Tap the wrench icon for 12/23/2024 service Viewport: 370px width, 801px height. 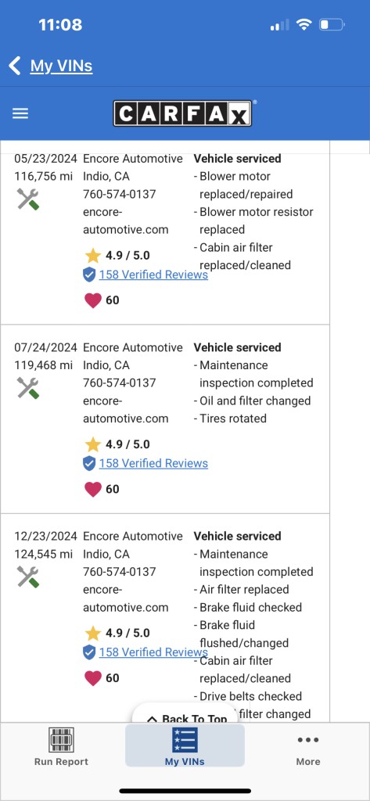pos(27,577)
